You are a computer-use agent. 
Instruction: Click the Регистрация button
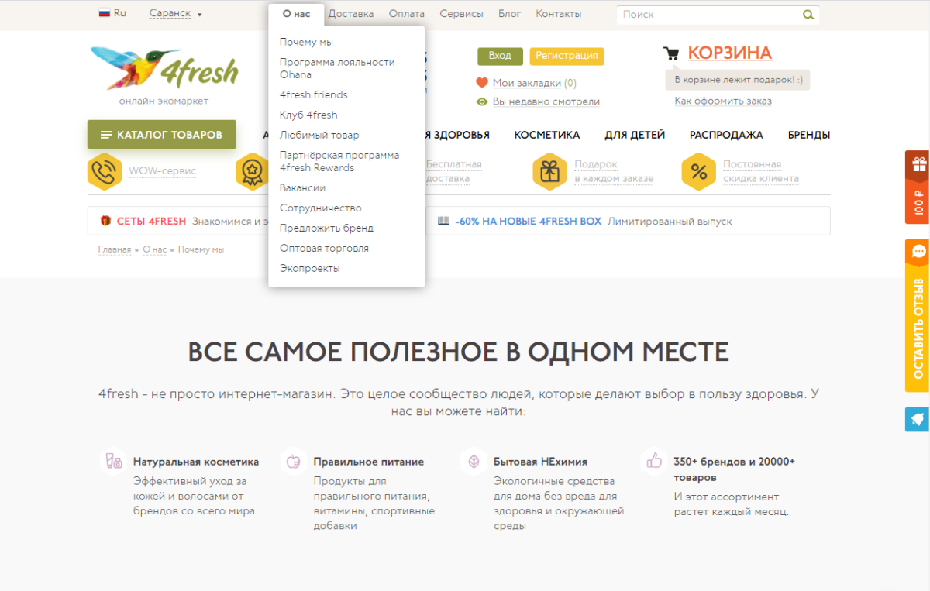567,56
